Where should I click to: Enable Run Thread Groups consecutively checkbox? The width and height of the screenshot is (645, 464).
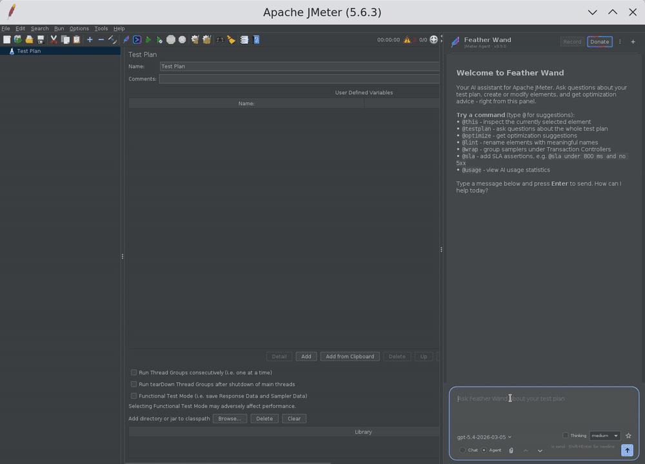pyautogui.click(x=134, y=372)
